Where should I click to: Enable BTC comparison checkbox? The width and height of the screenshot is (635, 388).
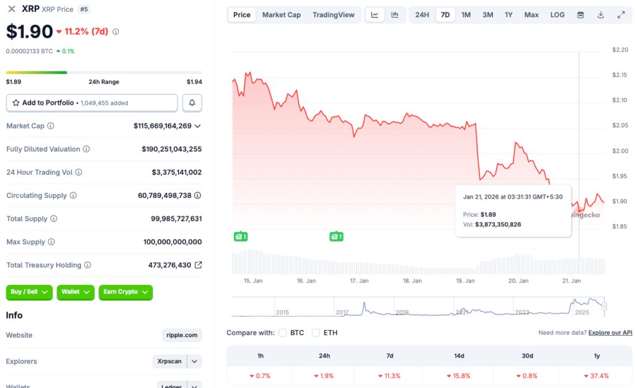pyautogui.click(x=283, y=332)
